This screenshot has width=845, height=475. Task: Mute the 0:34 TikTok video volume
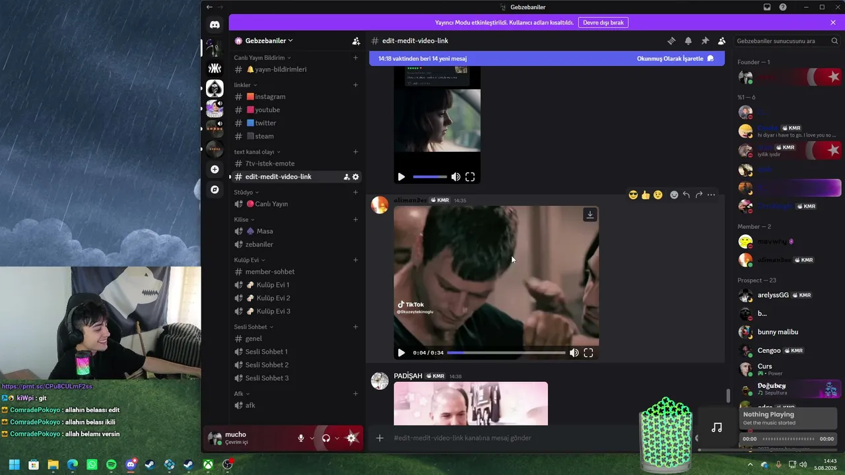[574, 353]
